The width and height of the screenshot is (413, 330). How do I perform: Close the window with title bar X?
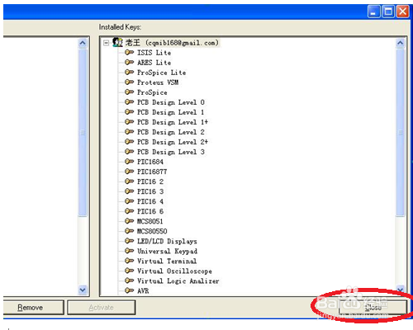pyautogui.click(x=402, y=12)
